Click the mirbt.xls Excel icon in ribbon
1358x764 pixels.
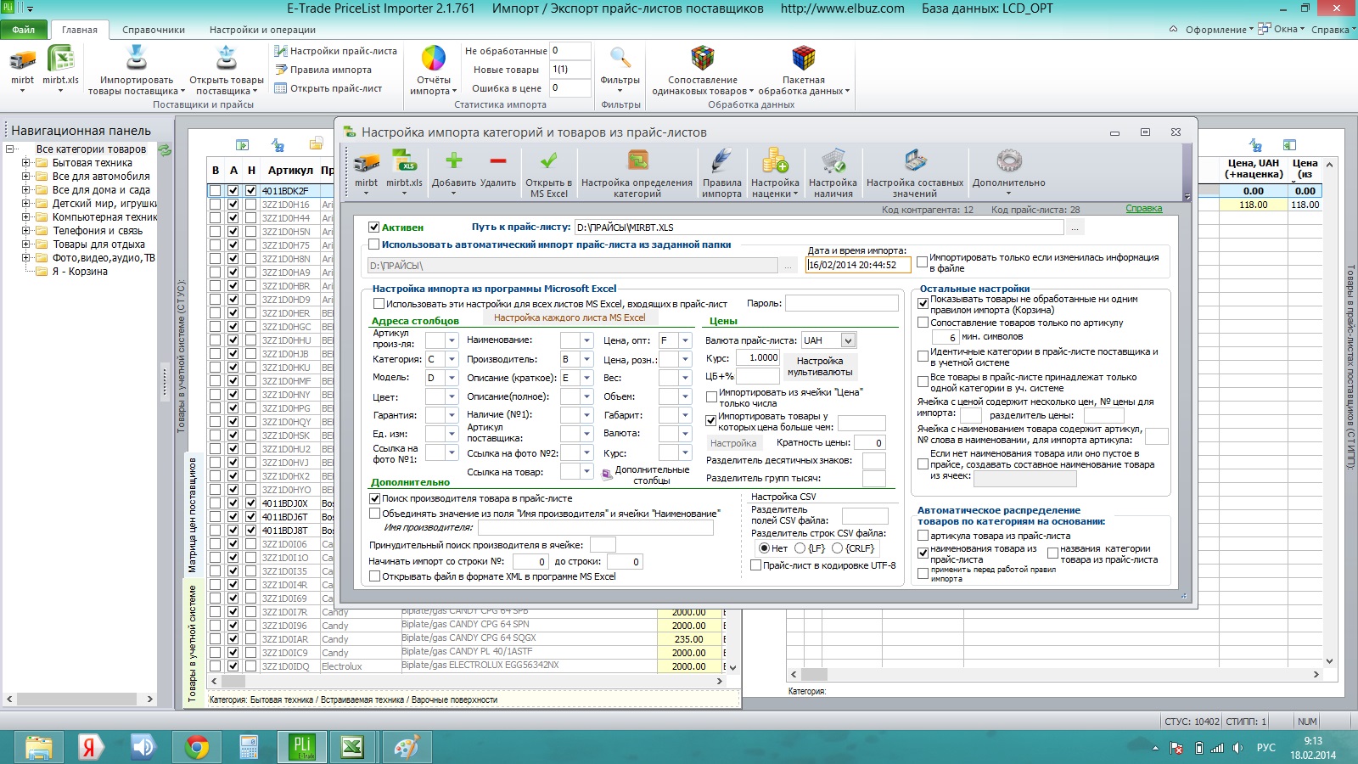click(x=60, y=59)
